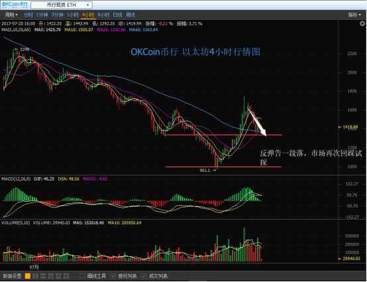Open 币行现货 ETH market dropdown
The width and height of the screenshot is (367, 282).
62,5
